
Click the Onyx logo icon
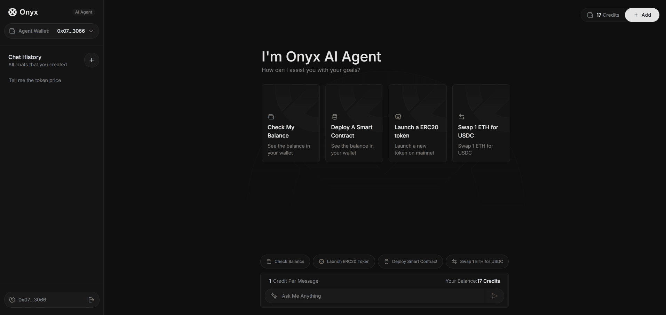(12, 12)
